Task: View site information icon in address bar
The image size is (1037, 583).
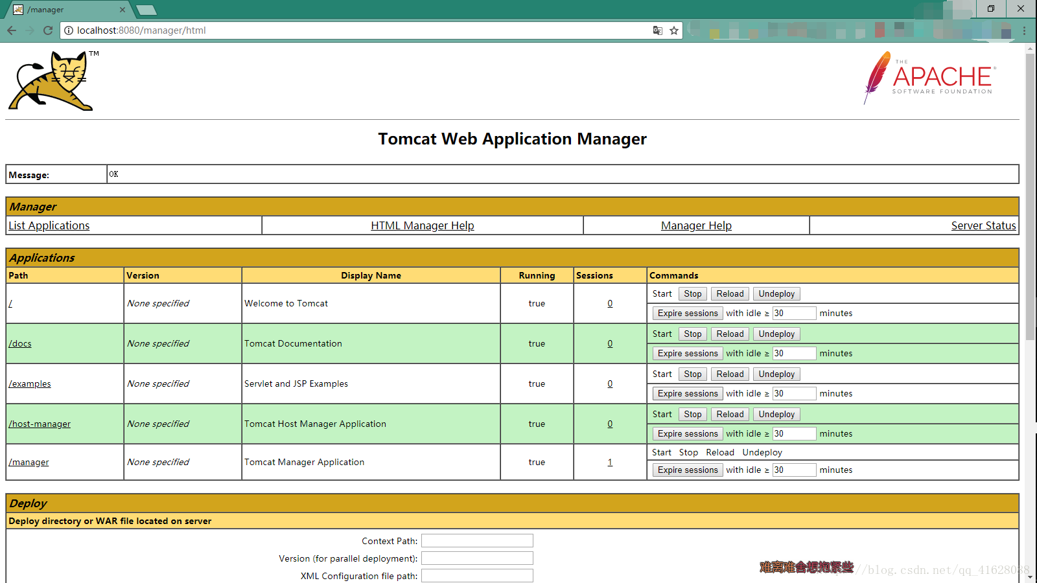Action: click(69, 30)
